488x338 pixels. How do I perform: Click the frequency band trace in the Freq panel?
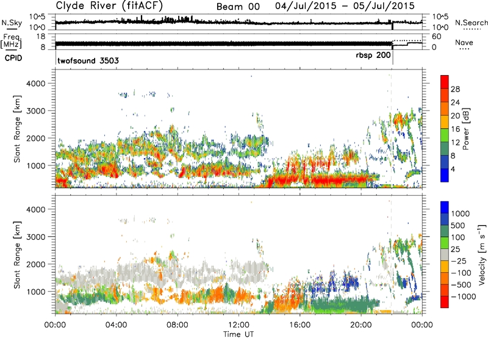tap(223, 44)
